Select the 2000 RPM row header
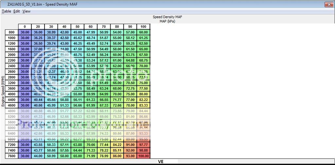This screenshot has width=335, height=165. [x=11, y=55]
